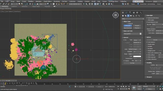Toggle the light On checkbox

point(124,40)
